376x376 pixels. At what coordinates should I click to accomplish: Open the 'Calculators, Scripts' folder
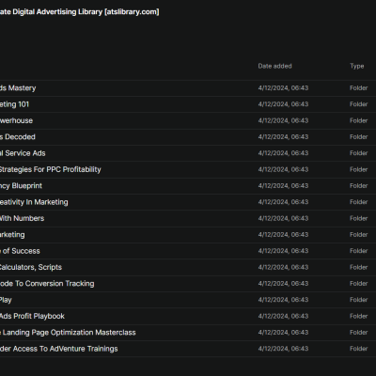[x=31, y=267]
